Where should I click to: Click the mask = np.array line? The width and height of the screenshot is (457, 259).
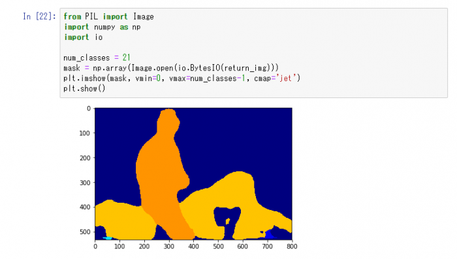pyautogui.click(x=171, y=68)
